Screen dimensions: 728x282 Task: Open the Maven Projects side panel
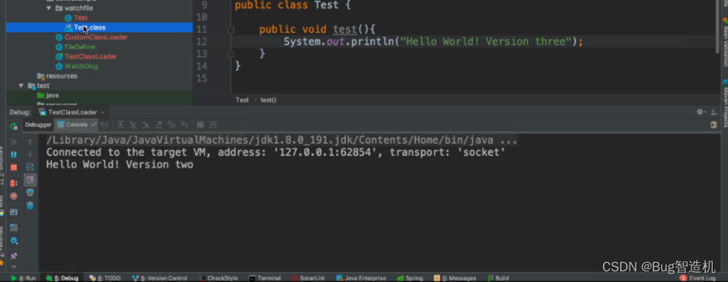(725, 103)
